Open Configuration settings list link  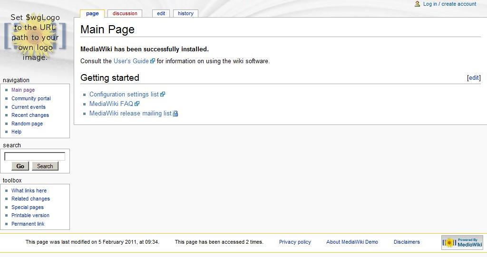124,95
